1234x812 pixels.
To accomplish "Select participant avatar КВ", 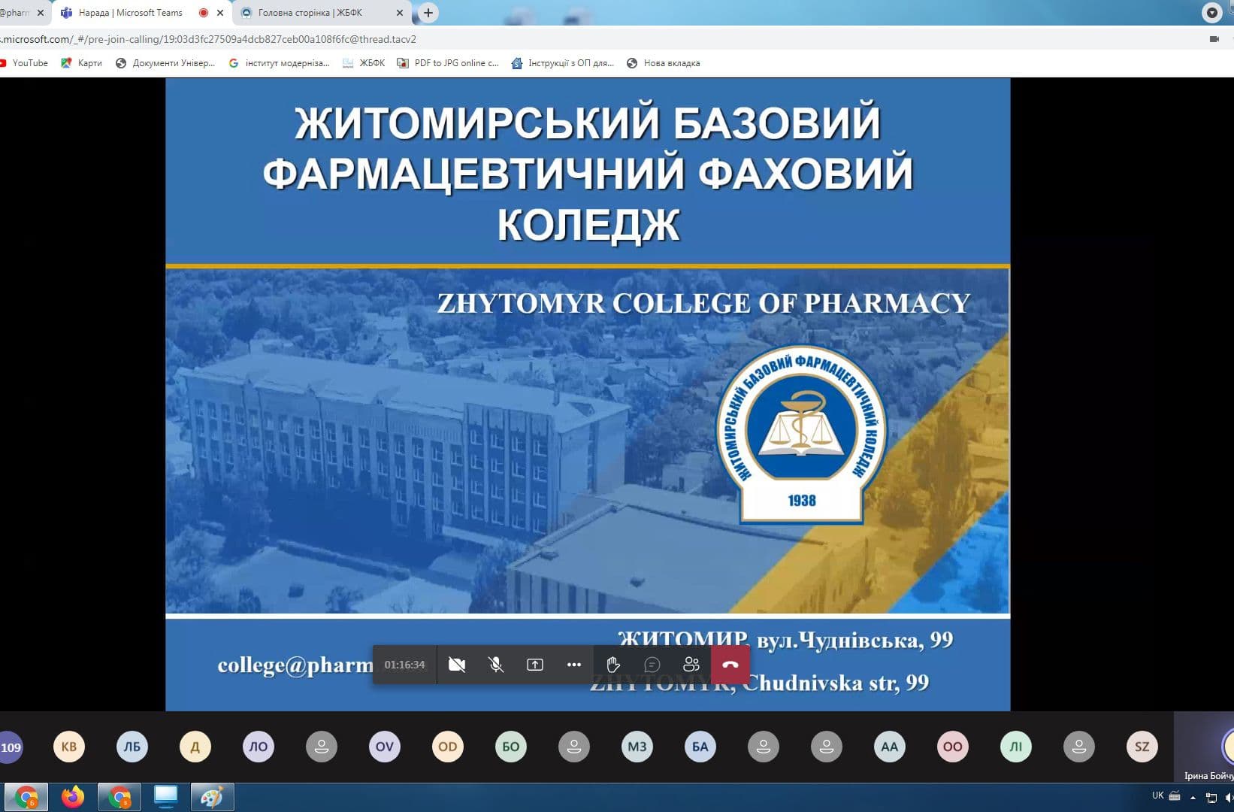I will [69, 747].
